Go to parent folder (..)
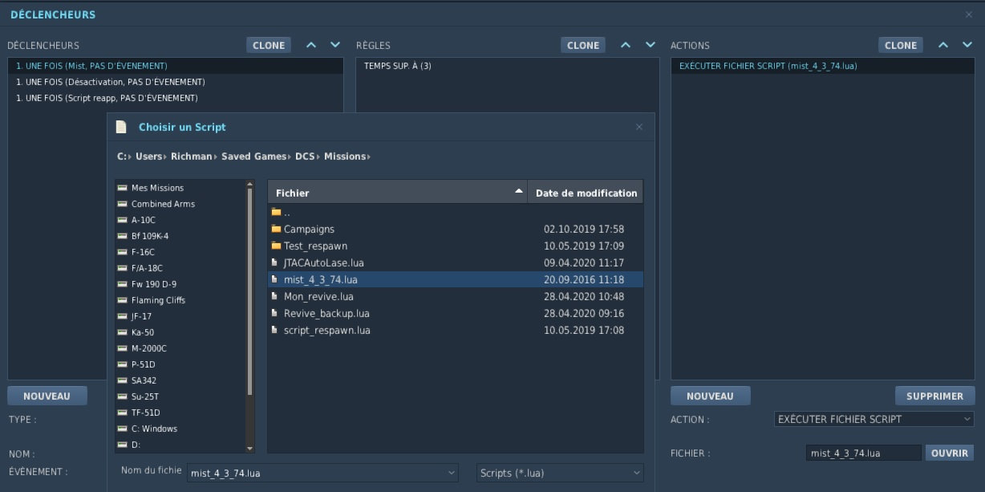 click(x=286, y=213)
